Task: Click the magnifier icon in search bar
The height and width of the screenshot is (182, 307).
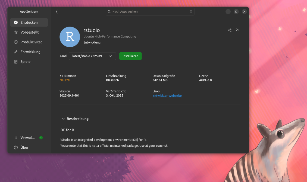Action: click(x=109, y=12)
